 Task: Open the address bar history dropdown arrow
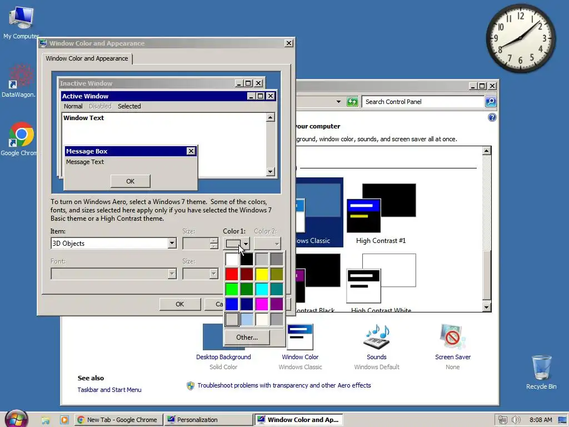tap(338, 102)
